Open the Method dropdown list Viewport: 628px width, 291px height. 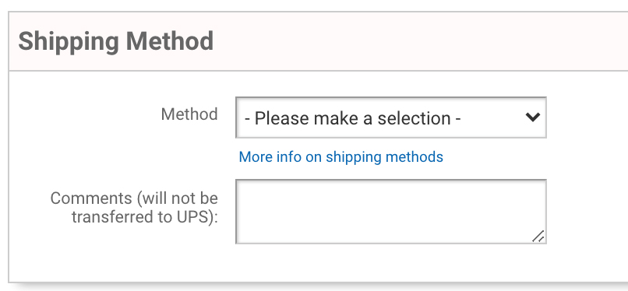(x=391, y=117)
